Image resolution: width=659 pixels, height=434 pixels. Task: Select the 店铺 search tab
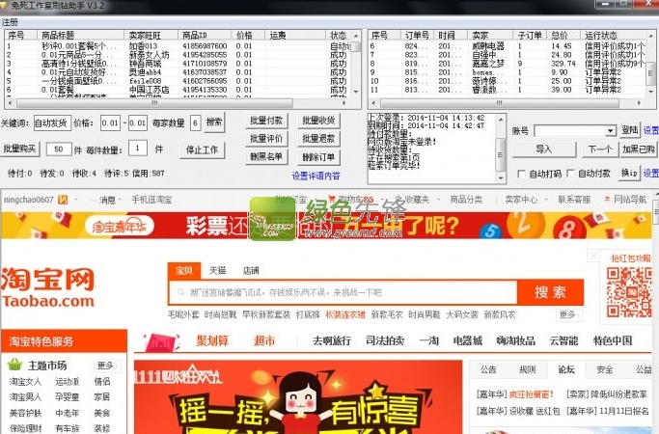point(251,271)
